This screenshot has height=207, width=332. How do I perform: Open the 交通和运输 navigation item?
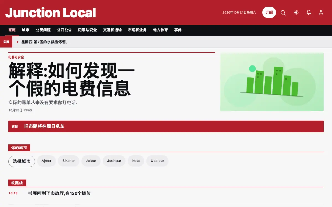pyautogui.click(x=112, y=30)
